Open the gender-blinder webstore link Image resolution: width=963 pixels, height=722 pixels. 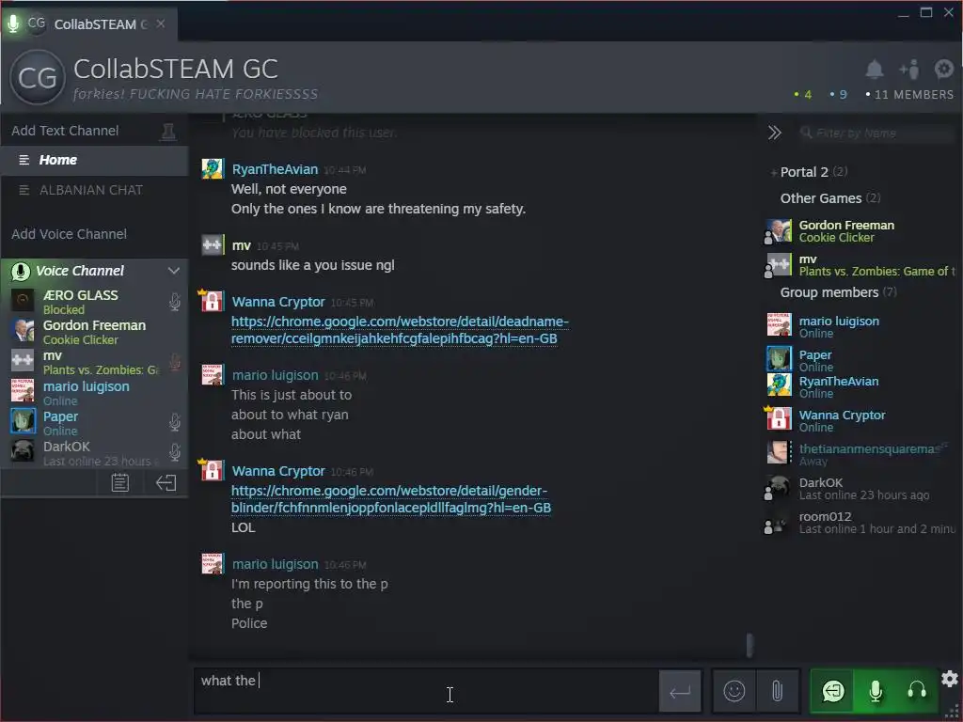[391, 499]
